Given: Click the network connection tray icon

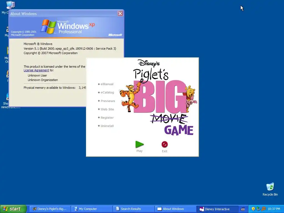Looking at the screenshot, I should coord(258,209).
